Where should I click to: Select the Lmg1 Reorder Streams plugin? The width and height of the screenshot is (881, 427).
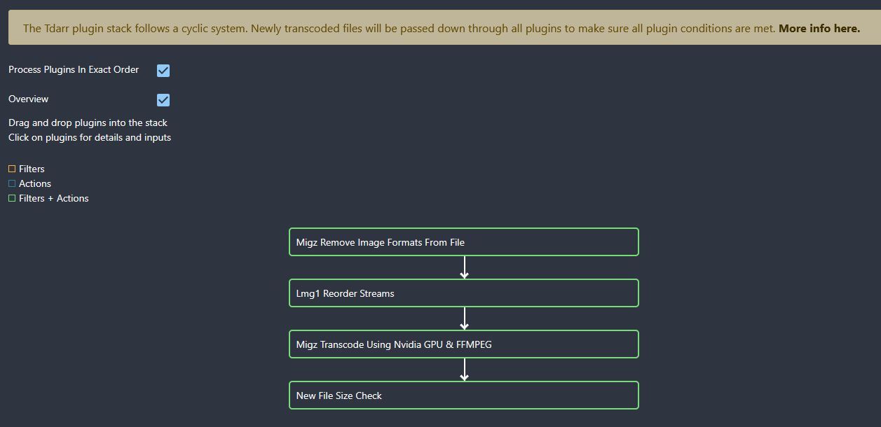tap(463, 293)
